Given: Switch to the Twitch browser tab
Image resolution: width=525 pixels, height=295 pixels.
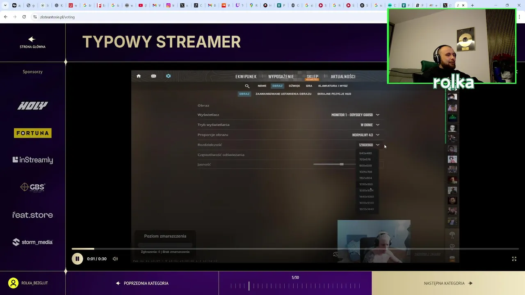Looking at the screenshot, I should click(x=239, y=5).
